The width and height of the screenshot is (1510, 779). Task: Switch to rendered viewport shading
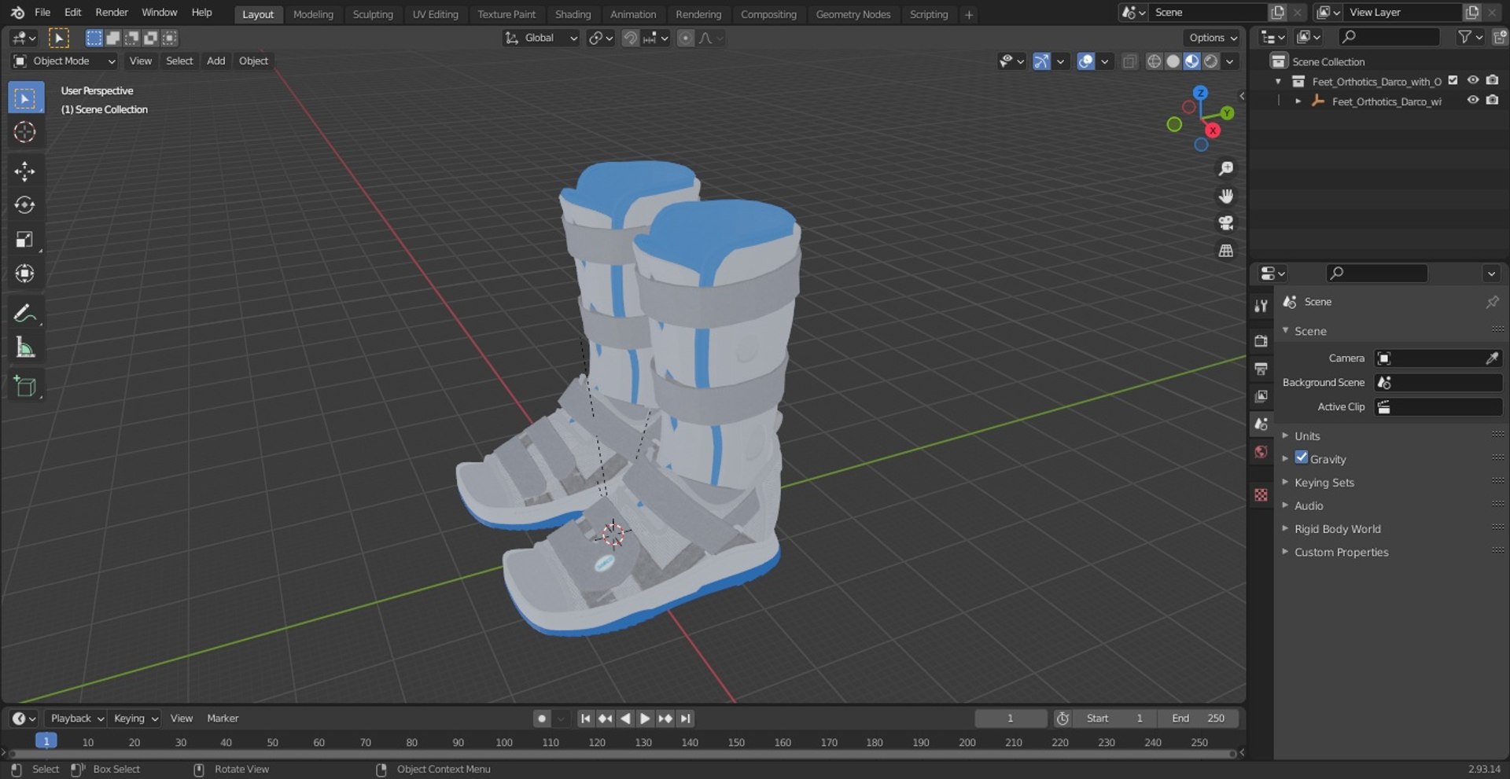(1211, 61)
